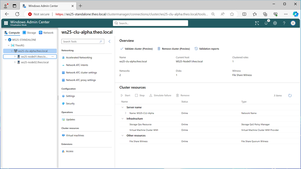Collapse the Other resources group
Image resolution: width=301 pixels, height=169 pixels.
(122, 136)
